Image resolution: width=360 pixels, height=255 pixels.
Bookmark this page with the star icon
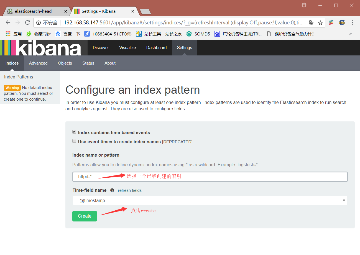[320, 23]
